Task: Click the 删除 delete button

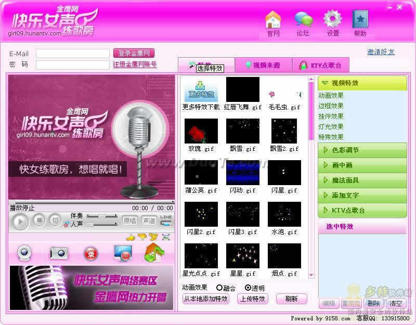Action: pyautogui.click(x=373, y=303)
